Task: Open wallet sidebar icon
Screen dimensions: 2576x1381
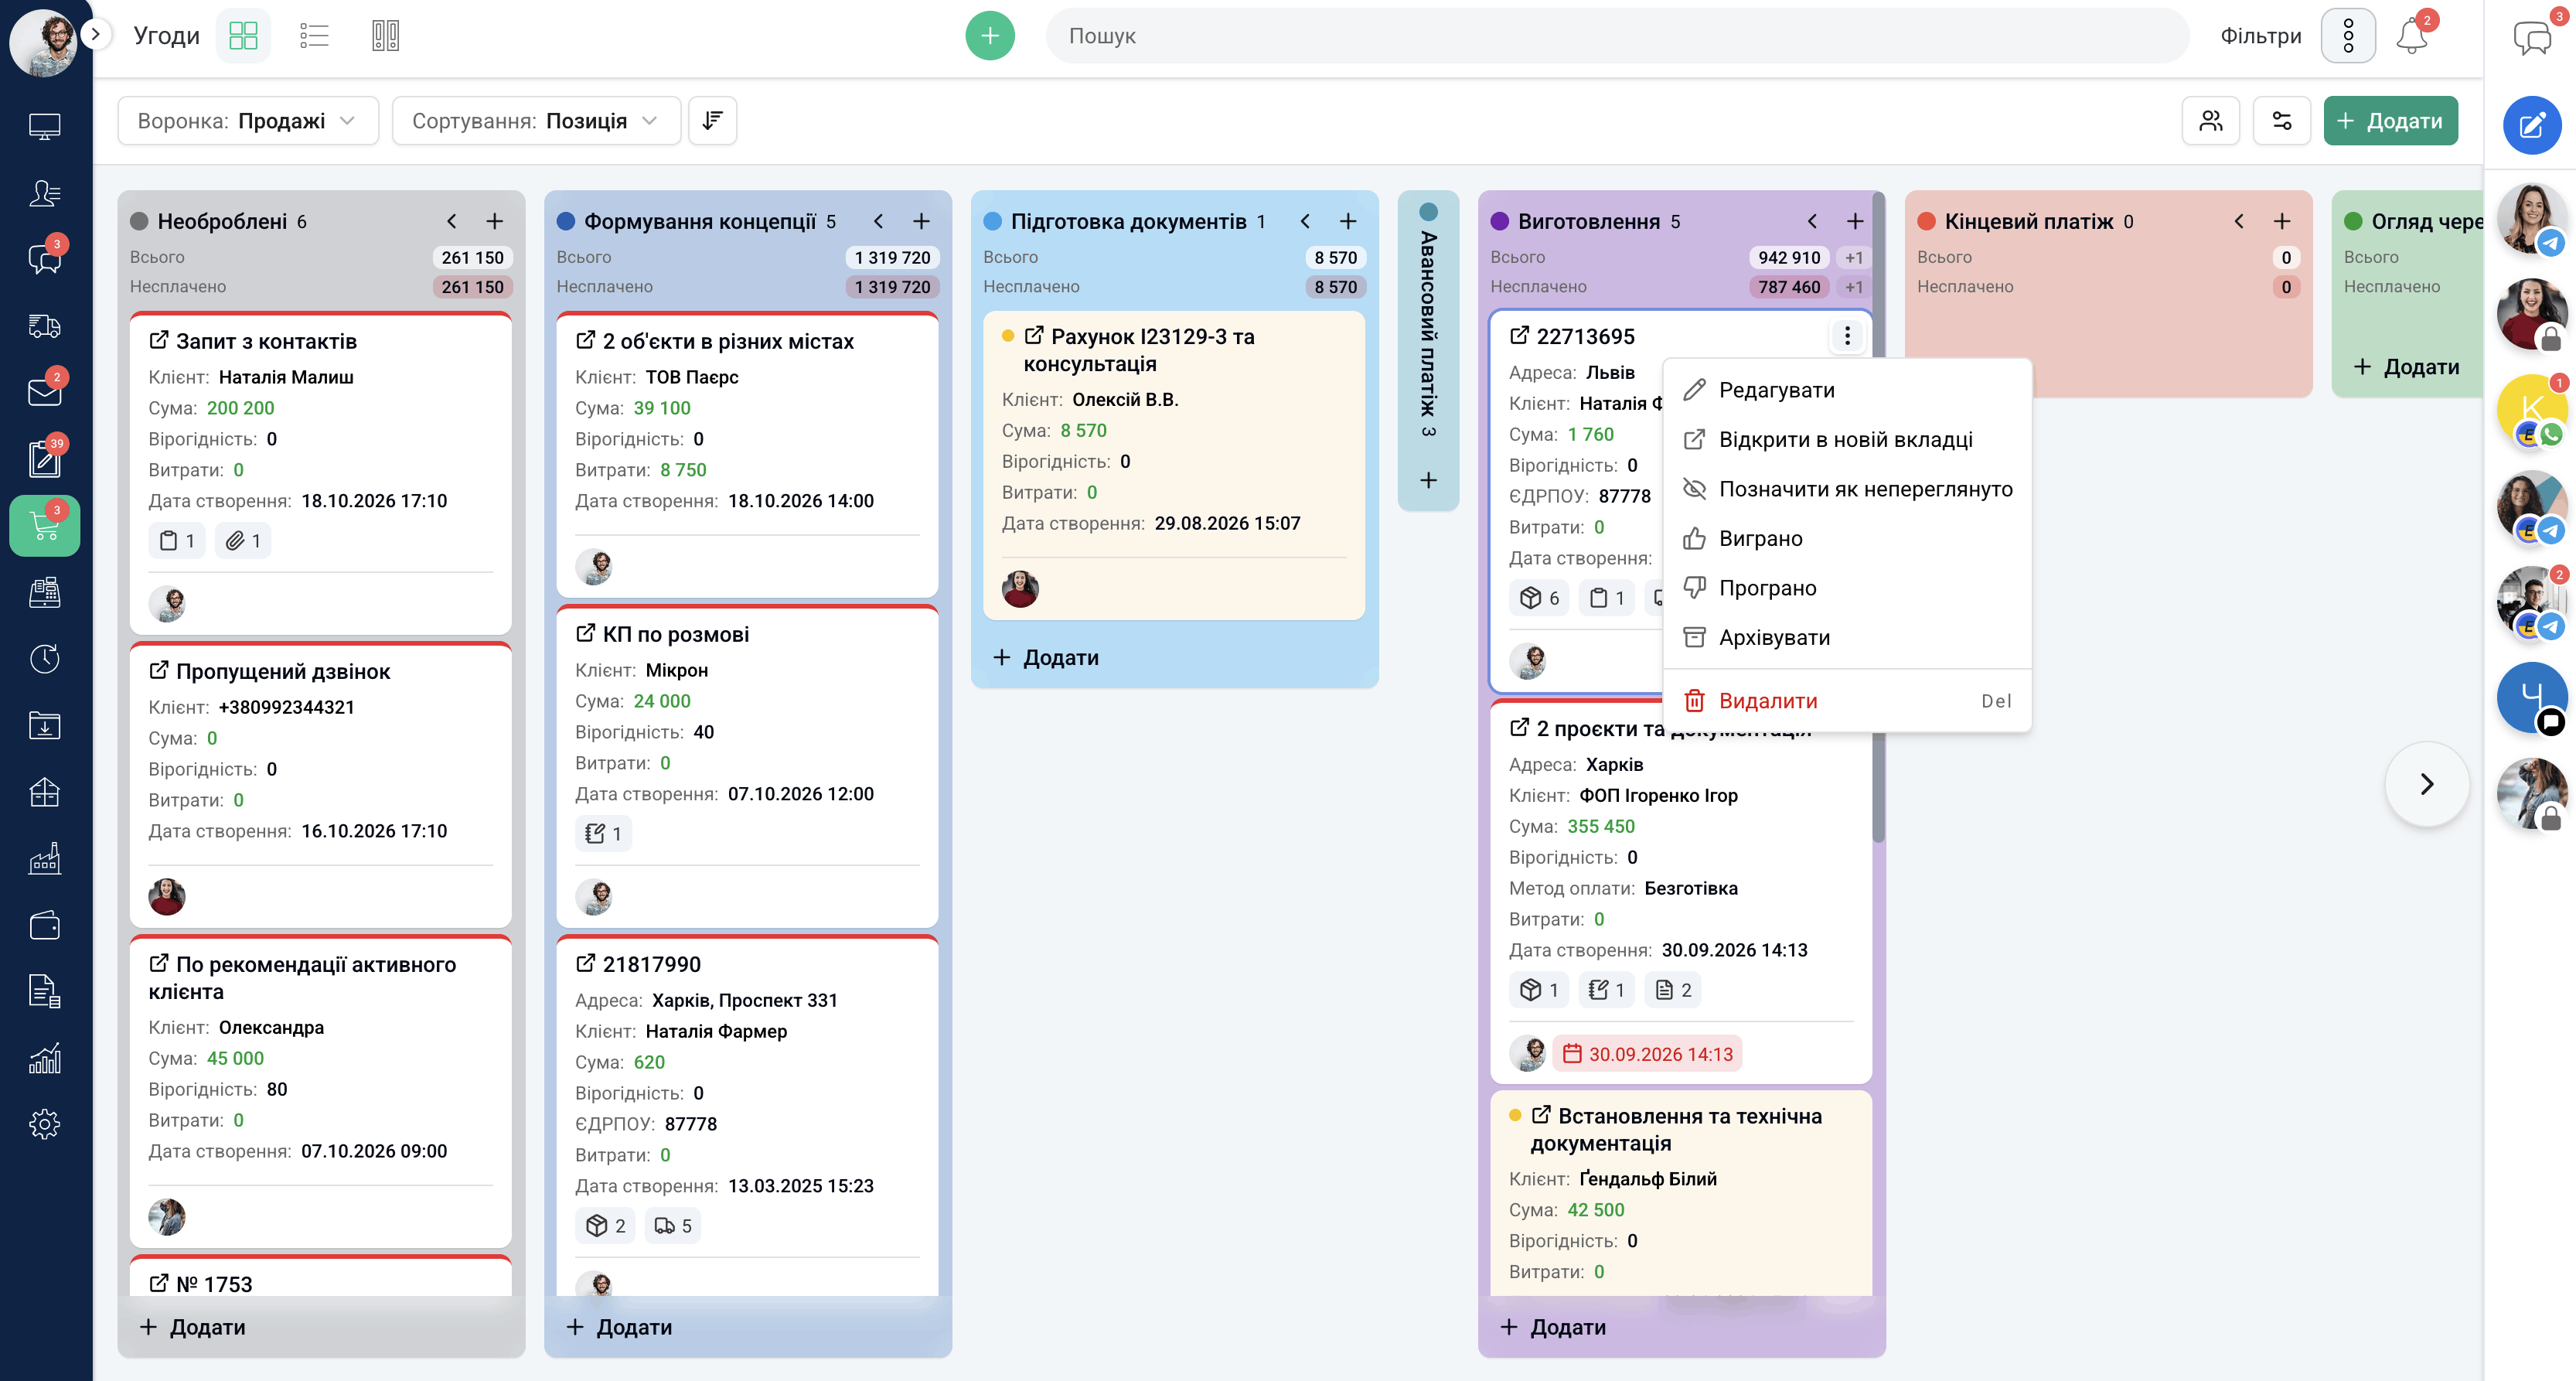Action: (x=45, y=925)
